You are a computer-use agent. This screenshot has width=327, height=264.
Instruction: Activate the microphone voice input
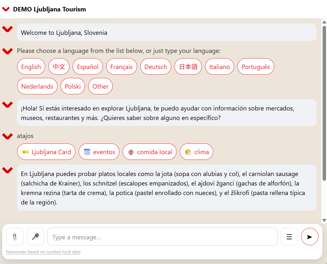(35, 236)
